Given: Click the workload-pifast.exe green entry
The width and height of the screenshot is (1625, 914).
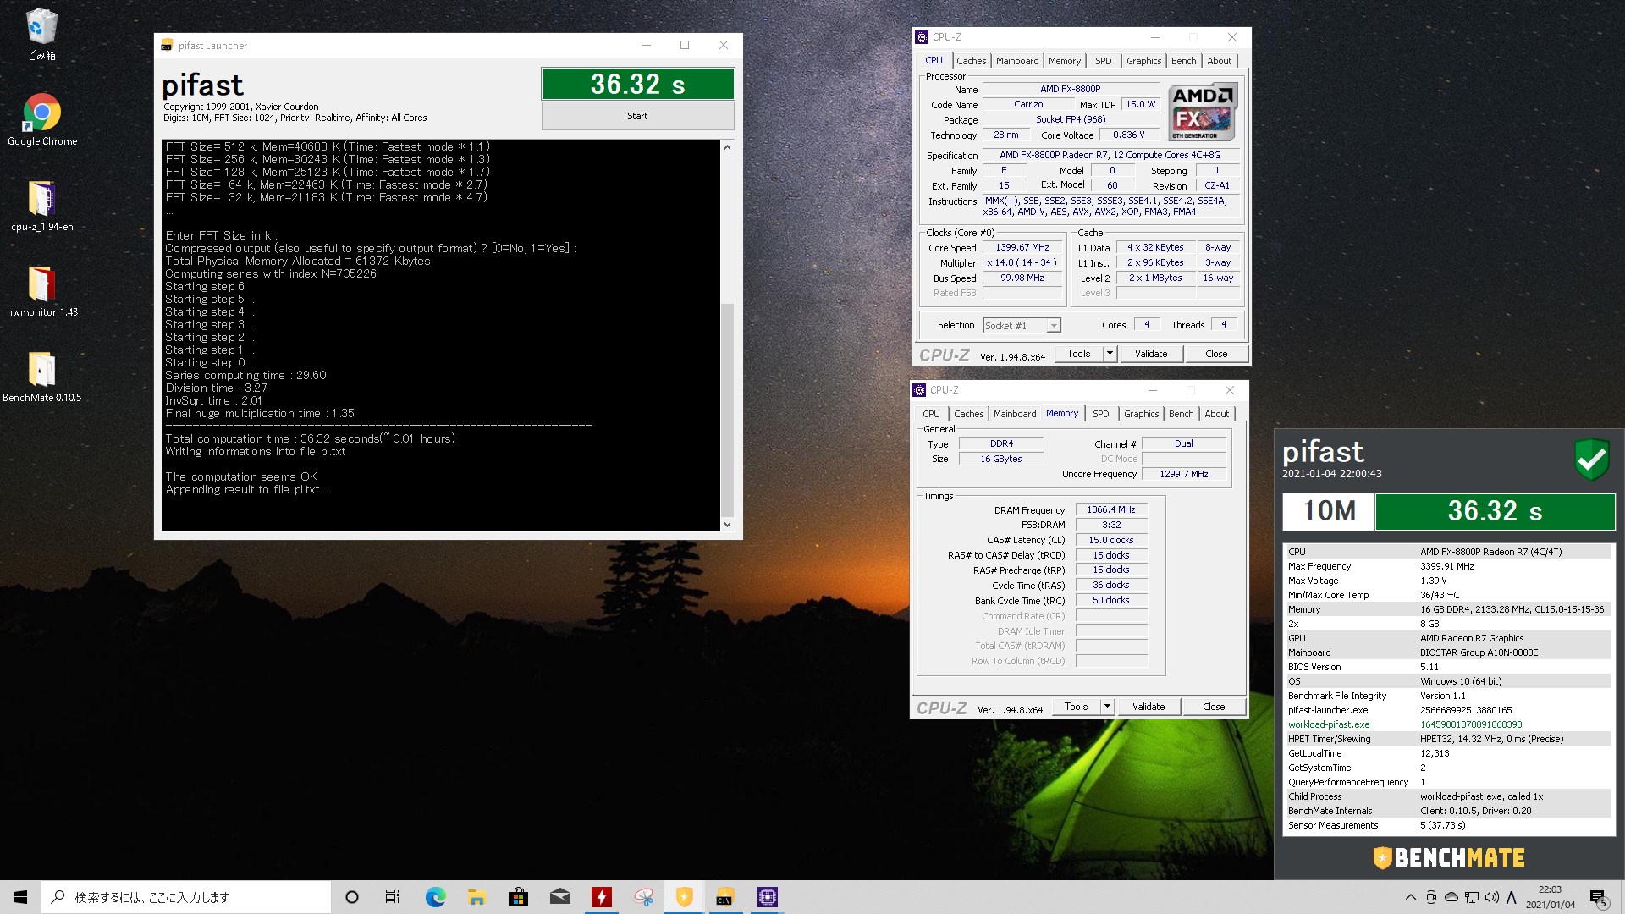Looking at the screenshot, I should point(1328,724).
